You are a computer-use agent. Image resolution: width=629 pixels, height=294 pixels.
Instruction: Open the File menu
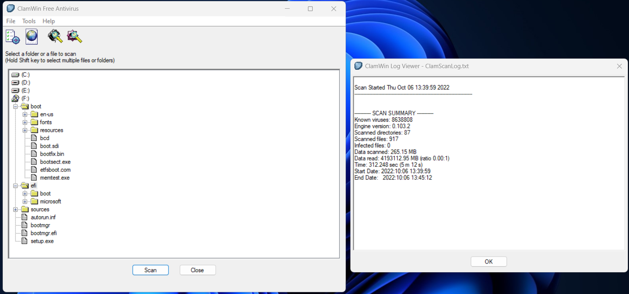[x=11, y=21]
